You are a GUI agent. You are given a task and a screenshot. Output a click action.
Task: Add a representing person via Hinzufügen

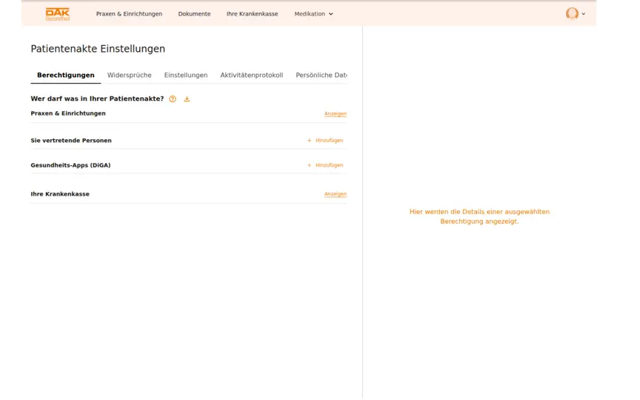(325, 141)
